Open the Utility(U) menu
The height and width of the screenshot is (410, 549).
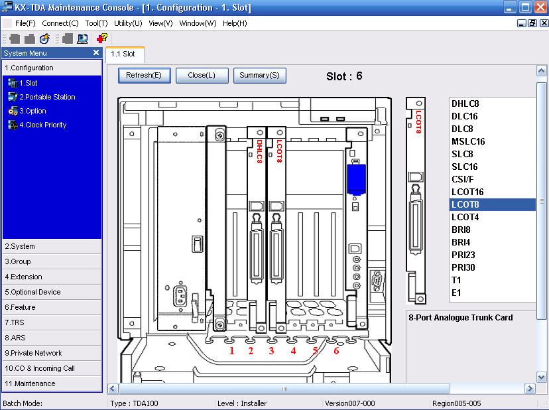(x=128, y=23)
